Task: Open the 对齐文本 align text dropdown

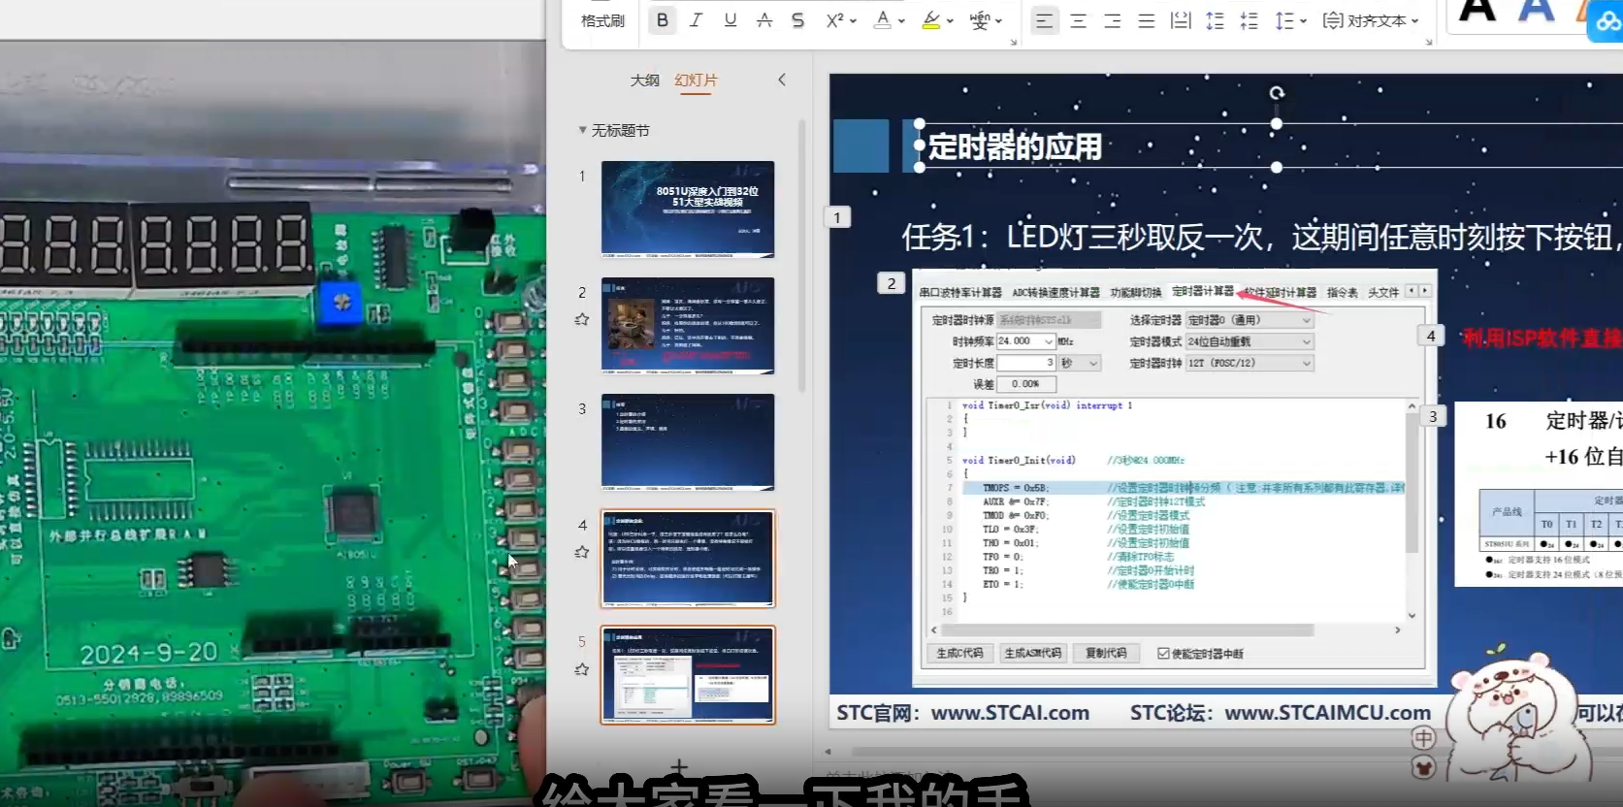Action: [1371, 20]
